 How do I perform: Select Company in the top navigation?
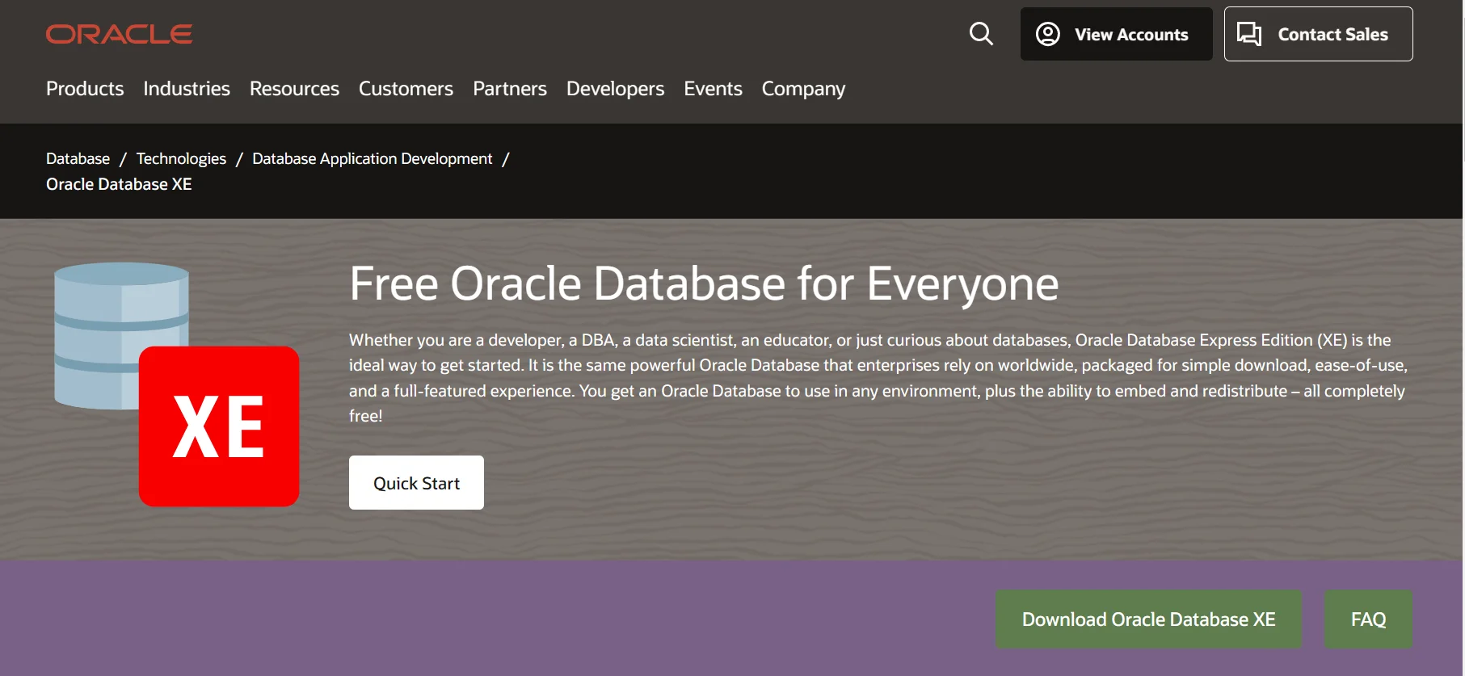[803, 89]
